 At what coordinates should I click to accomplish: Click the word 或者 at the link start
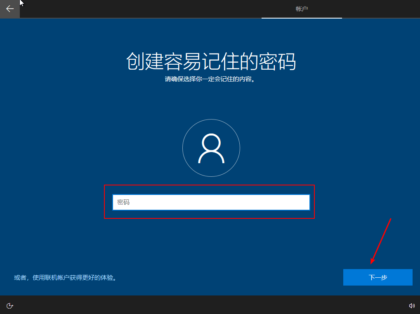20,278
